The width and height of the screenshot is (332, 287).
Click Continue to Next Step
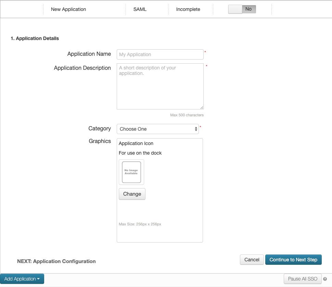(x=293, y=260)
